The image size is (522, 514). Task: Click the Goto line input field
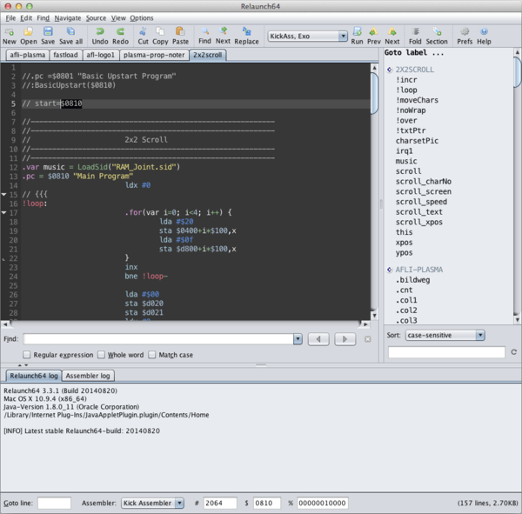(54, 503)
